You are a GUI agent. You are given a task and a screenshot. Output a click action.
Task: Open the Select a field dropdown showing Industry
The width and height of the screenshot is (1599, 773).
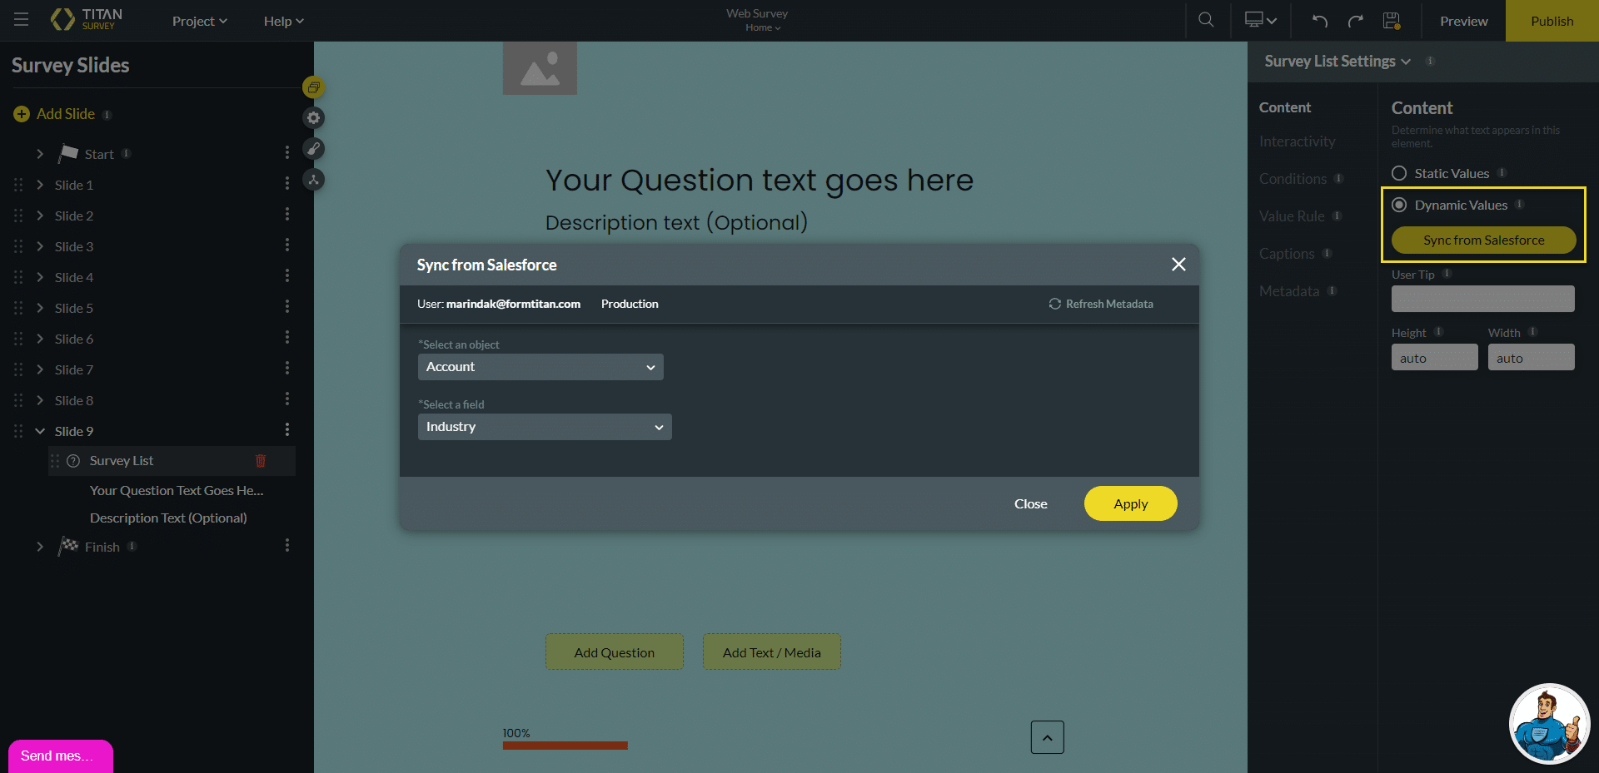(545, 427)
